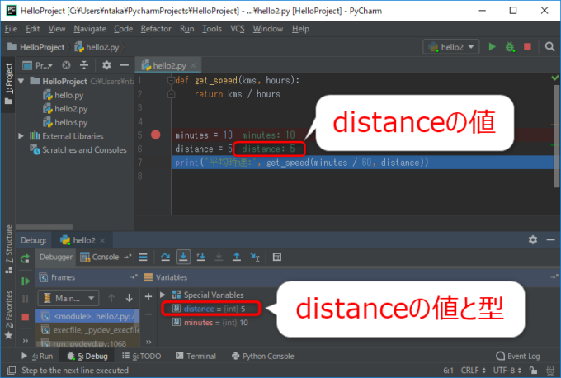561x378 pixels.
Task: Click the Debug bug icon in toolbar
Action: point(510,47)
